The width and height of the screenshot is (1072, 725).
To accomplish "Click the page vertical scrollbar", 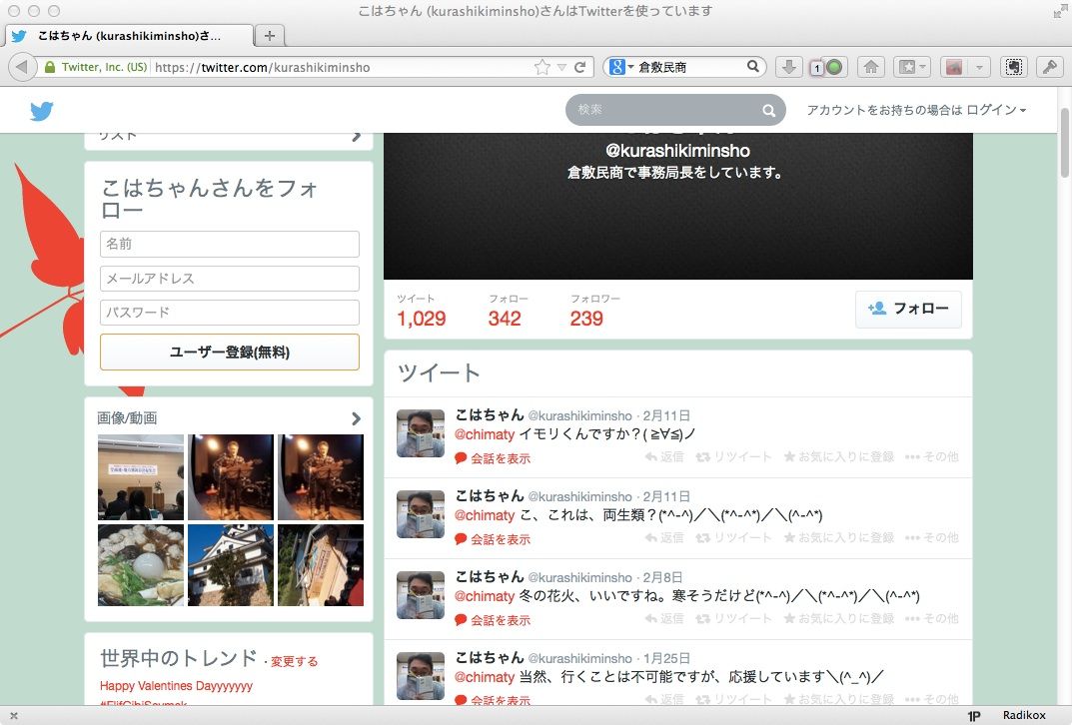I will click(1064, 142).
